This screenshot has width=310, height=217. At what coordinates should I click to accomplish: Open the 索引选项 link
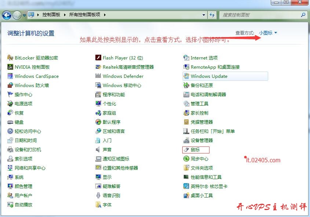coord(23,159)
